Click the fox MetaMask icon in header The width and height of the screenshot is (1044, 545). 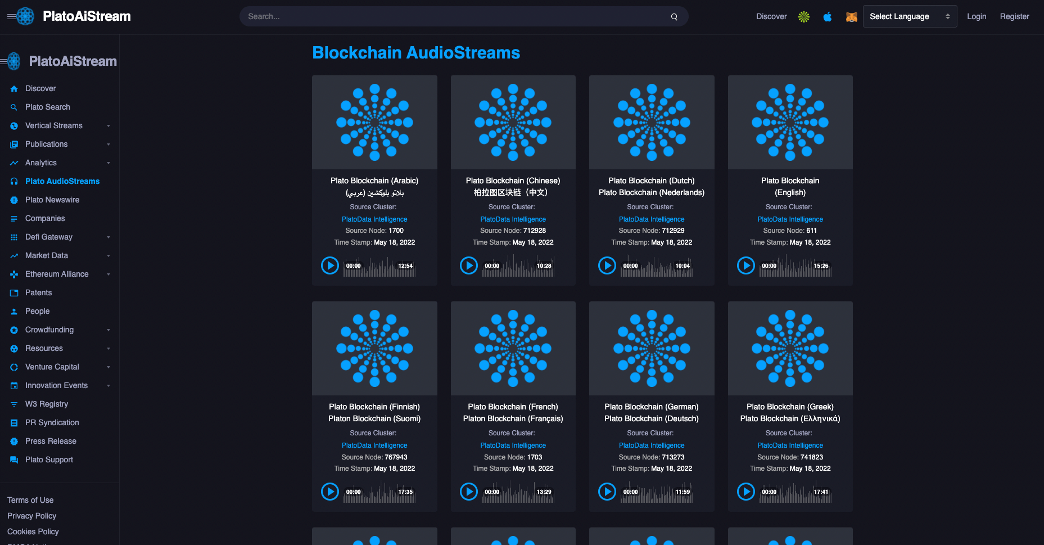851,17
